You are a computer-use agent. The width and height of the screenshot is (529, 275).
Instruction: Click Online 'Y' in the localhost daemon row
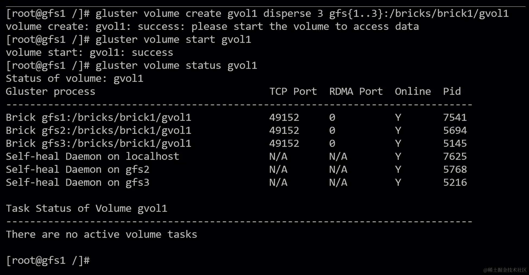398,156
